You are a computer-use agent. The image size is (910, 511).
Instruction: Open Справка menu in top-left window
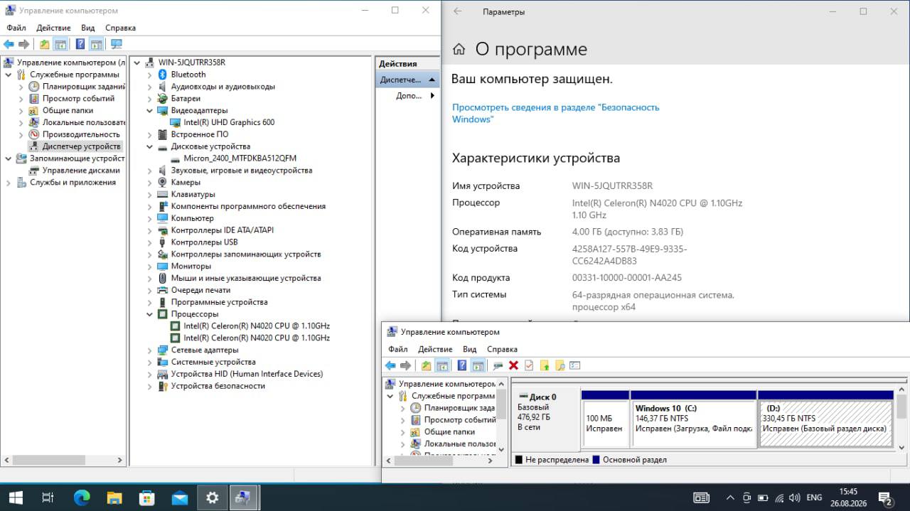click(x=120, y=28)
